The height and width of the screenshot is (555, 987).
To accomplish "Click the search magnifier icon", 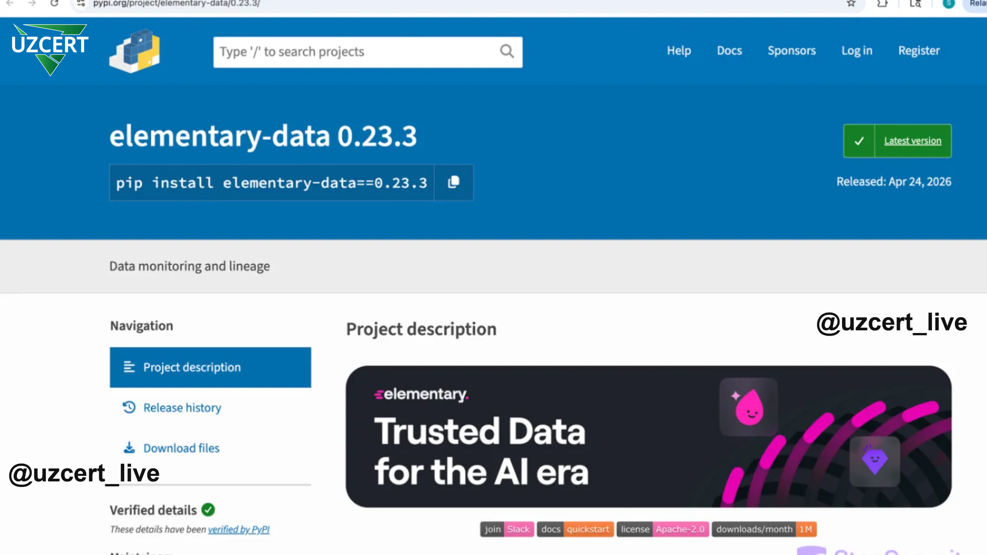I will coord(507,51).
